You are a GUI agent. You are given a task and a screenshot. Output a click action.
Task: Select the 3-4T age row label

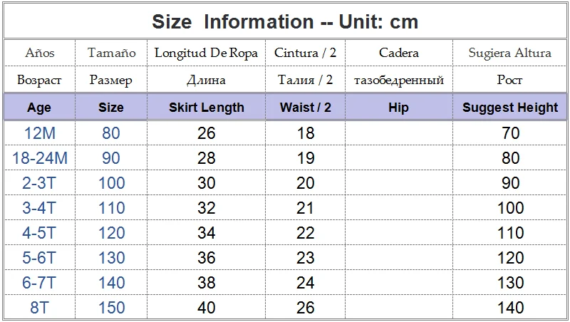coord(38,208)
